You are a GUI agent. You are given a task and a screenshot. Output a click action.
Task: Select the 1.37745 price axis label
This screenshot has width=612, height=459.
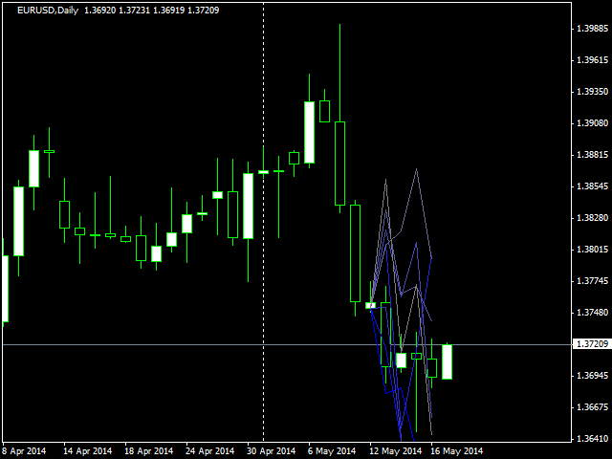(592, 281)
